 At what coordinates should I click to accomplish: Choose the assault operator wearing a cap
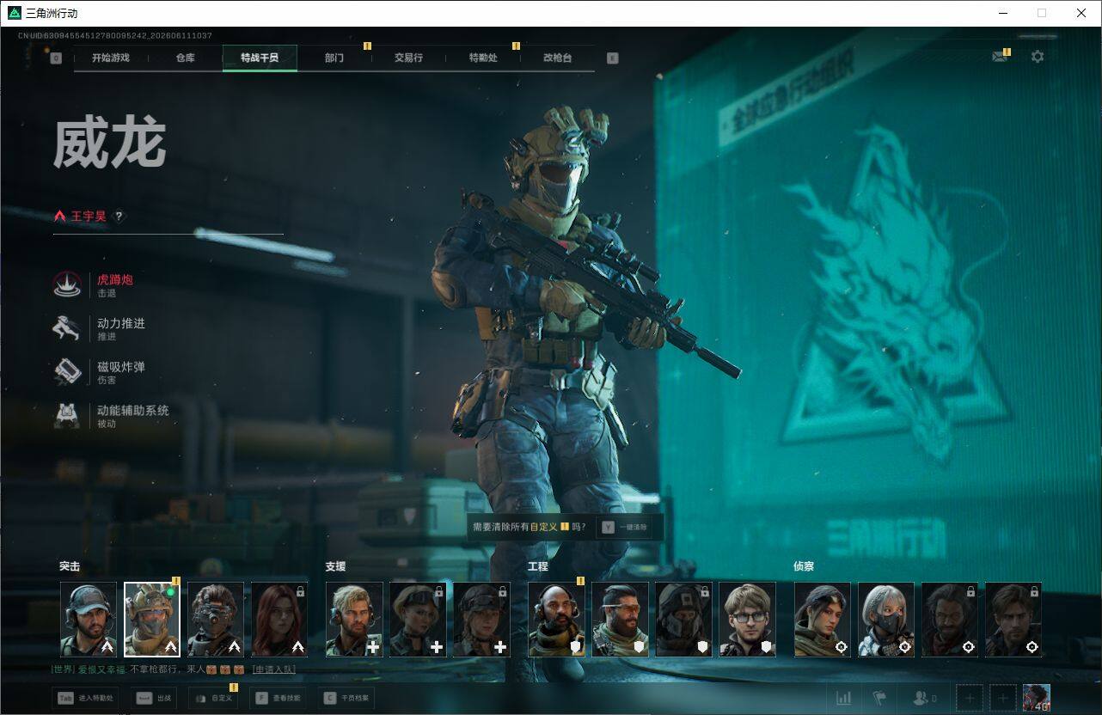tap(89, 620)
